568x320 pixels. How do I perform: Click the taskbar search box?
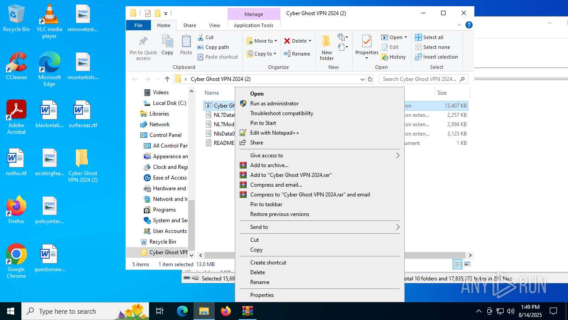point(85,311)
